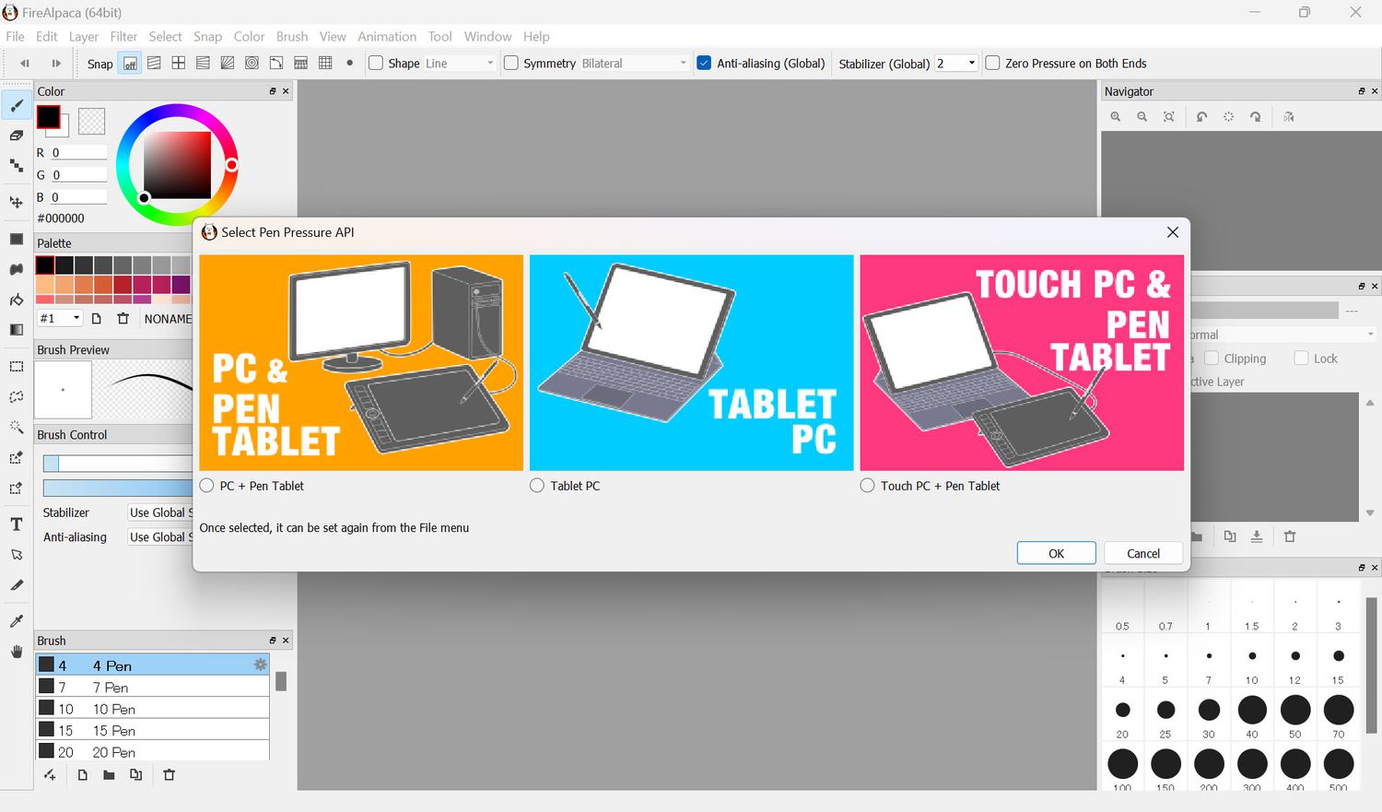Click the brush size slider in Brush Control
The image size is (1382, 812).
tap(117, 463)
